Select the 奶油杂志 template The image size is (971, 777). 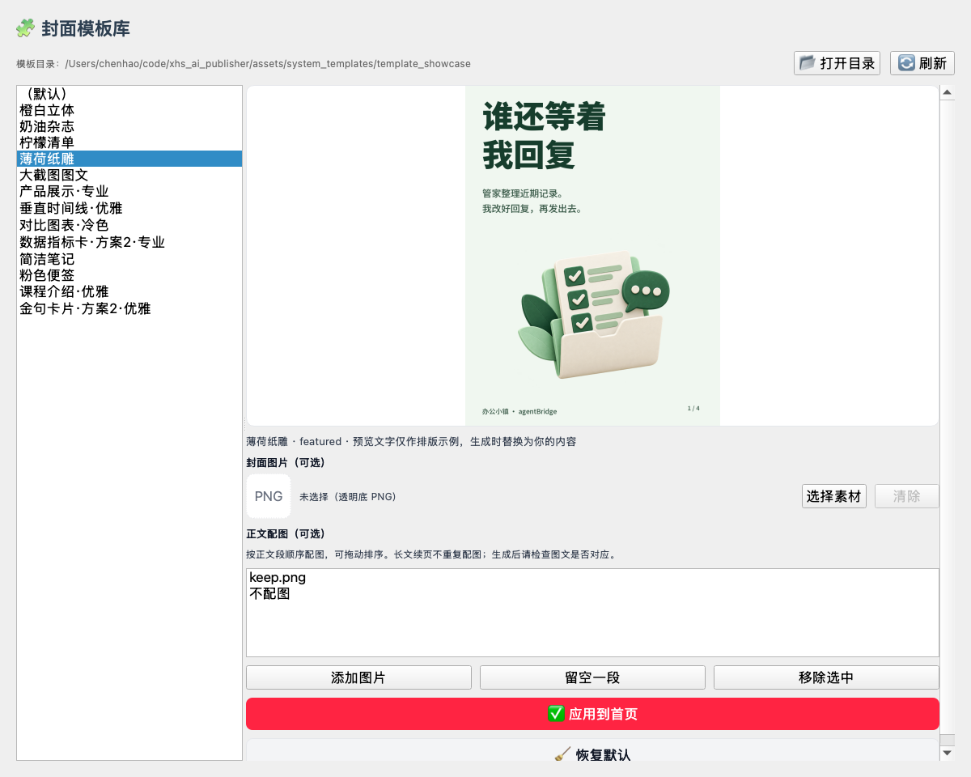click(129, 126)
